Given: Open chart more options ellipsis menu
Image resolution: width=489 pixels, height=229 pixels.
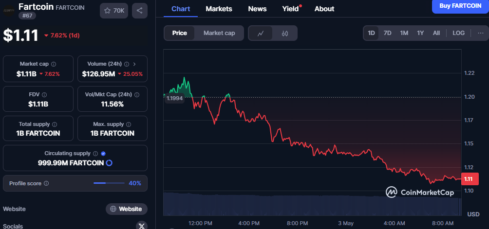Looking at the screenshot, I should [x=481, y=33].
